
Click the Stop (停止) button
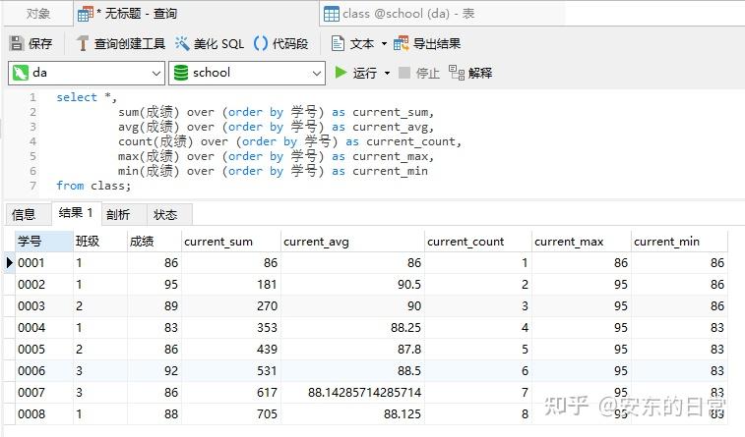419,73
